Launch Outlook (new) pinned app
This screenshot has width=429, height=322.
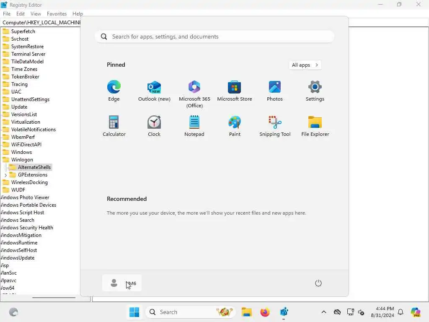154,91
